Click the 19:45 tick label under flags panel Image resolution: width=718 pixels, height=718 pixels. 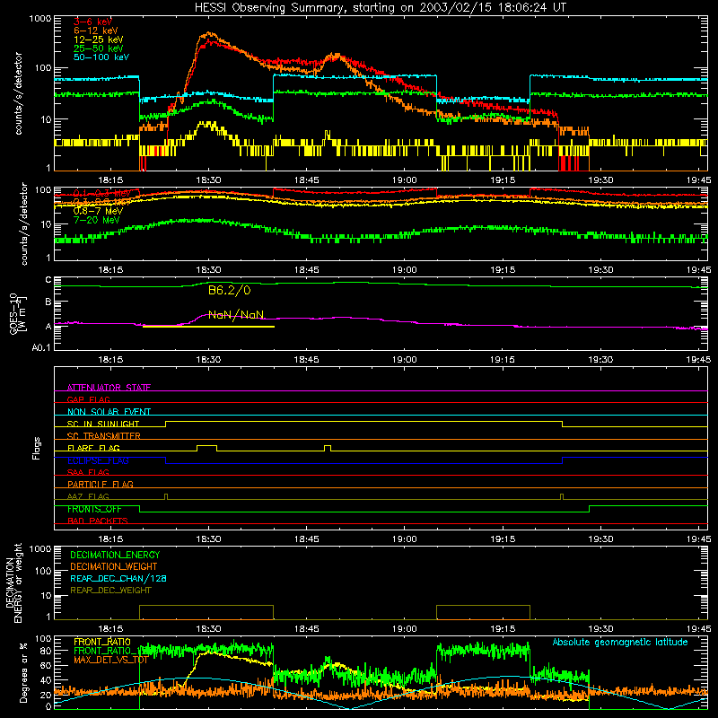[x=699, y=539]
